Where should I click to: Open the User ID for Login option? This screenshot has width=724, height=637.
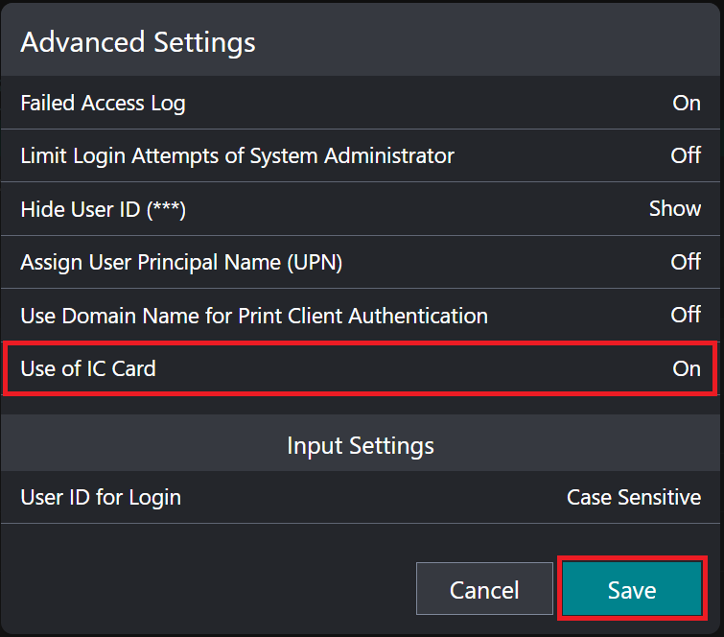tap(101, 498)
